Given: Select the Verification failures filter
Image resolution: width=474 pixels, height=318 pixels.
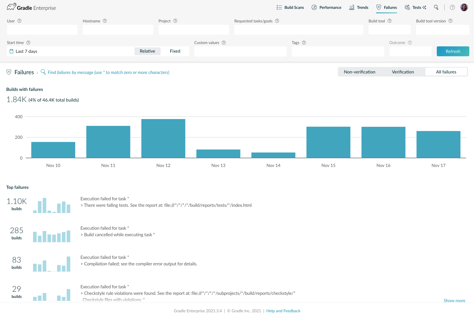Looking at the screenshot, I should pyautogui.click(x=403, y=72).
